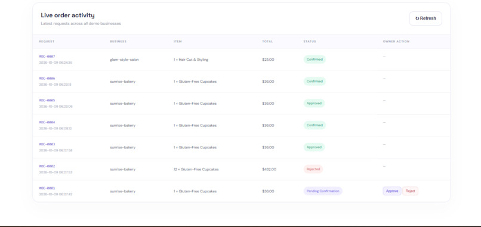Click the $36.00 total for #OC-0006
The height and width of the screenshot is (227, 481).
tap(268, 82)
